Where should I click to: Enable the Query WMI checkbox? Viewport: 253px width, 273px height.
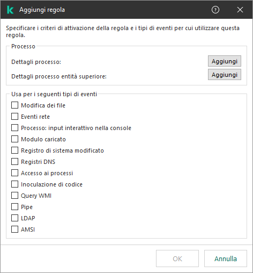pyautogui.click(x=14, y=196)
